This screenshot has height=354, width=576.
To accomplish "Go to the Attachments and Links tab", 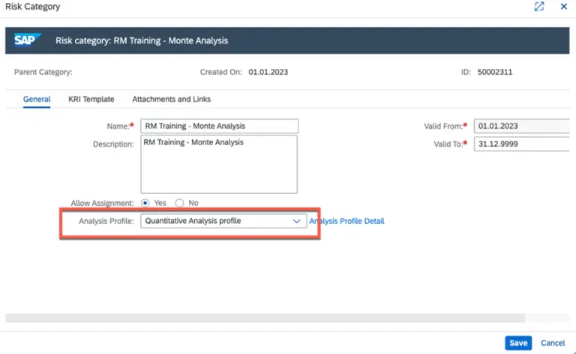I will (x=171, y=99).
